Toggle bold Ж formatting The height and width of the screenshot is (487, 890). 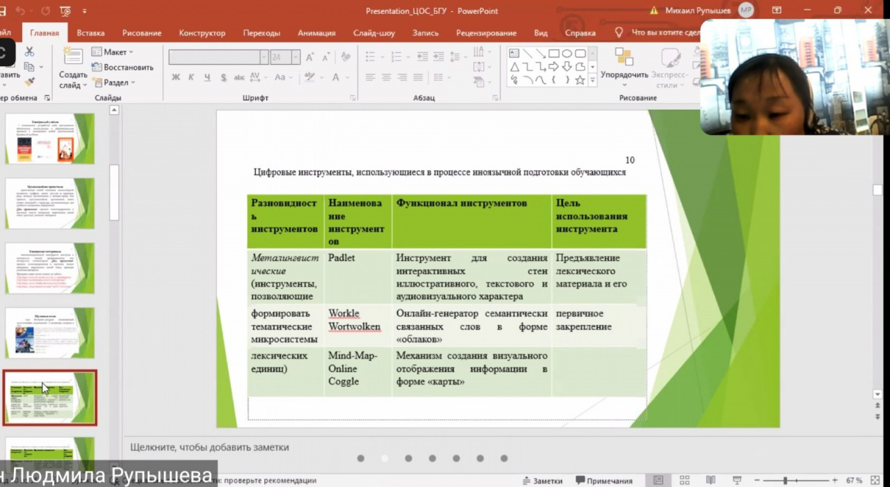click(176, 77)
